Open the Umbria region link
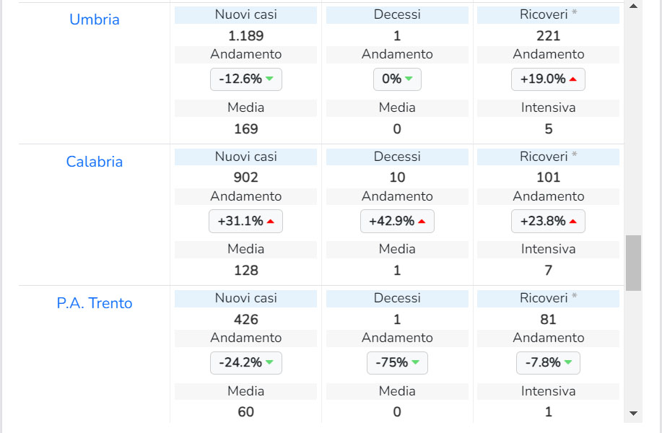This screenshot has height=433, width=662. click(x=95, y=19)
